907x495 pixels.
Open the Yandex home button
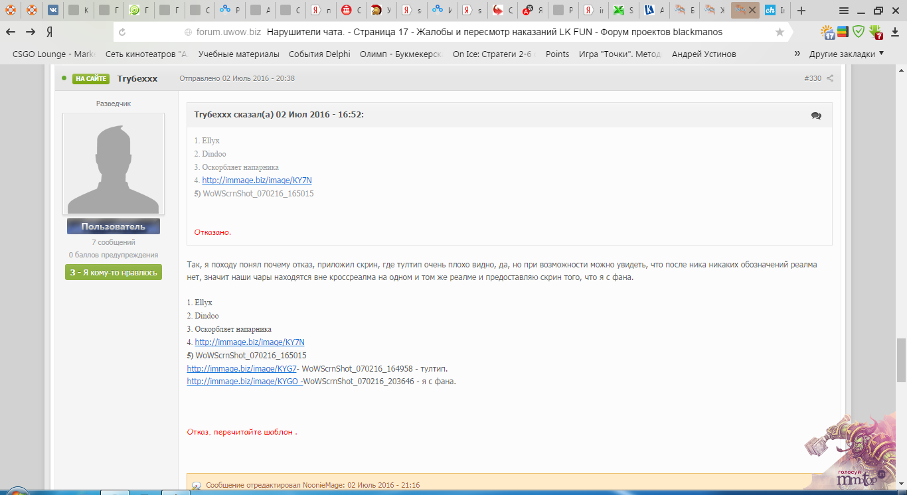point(49,32)
